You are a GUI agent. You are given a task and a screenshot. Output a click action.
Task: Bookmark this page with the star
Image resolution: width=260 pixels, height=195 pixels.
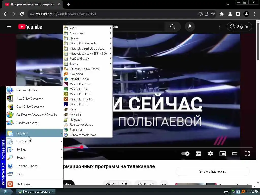[x=213, y=14]
